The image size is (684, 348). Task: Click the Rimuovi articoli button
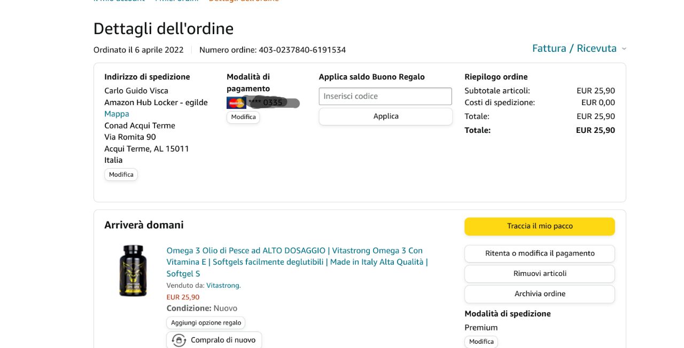539,274
